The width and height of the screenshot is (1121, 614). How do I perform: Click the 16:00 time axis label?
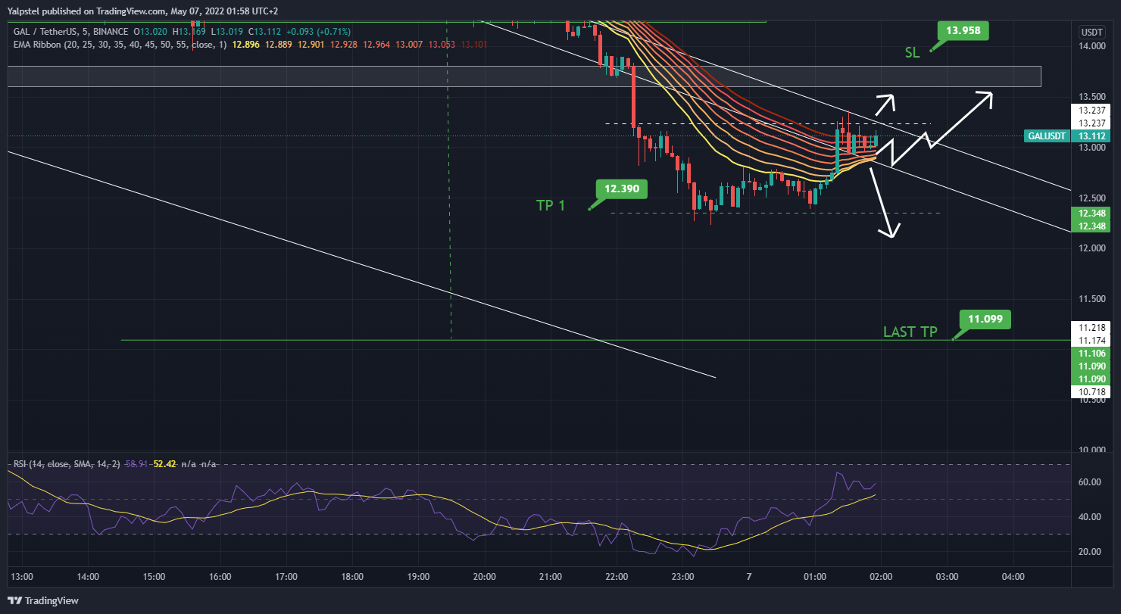click(x=220, y=577)
